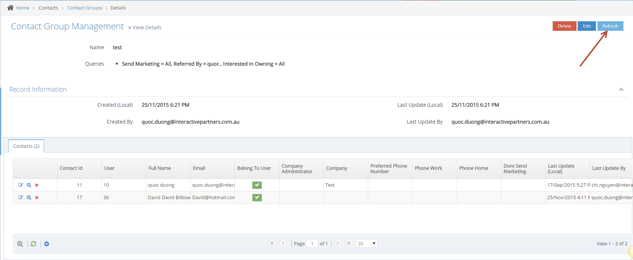Sort by Contact Id column header
The width and height of the screenshot is (633, 260).
click(x=71, y=168)
